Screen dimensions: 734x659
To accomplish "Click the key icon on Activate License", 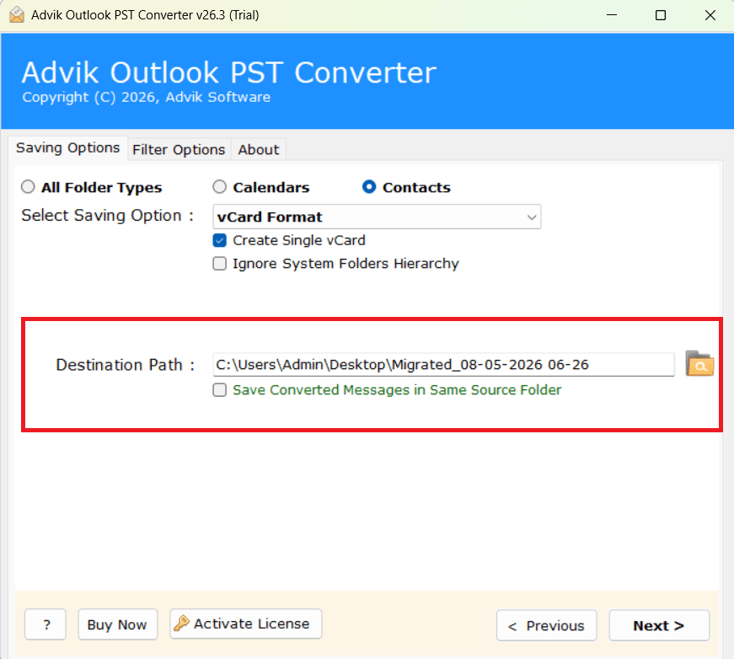I will point(181,624).
